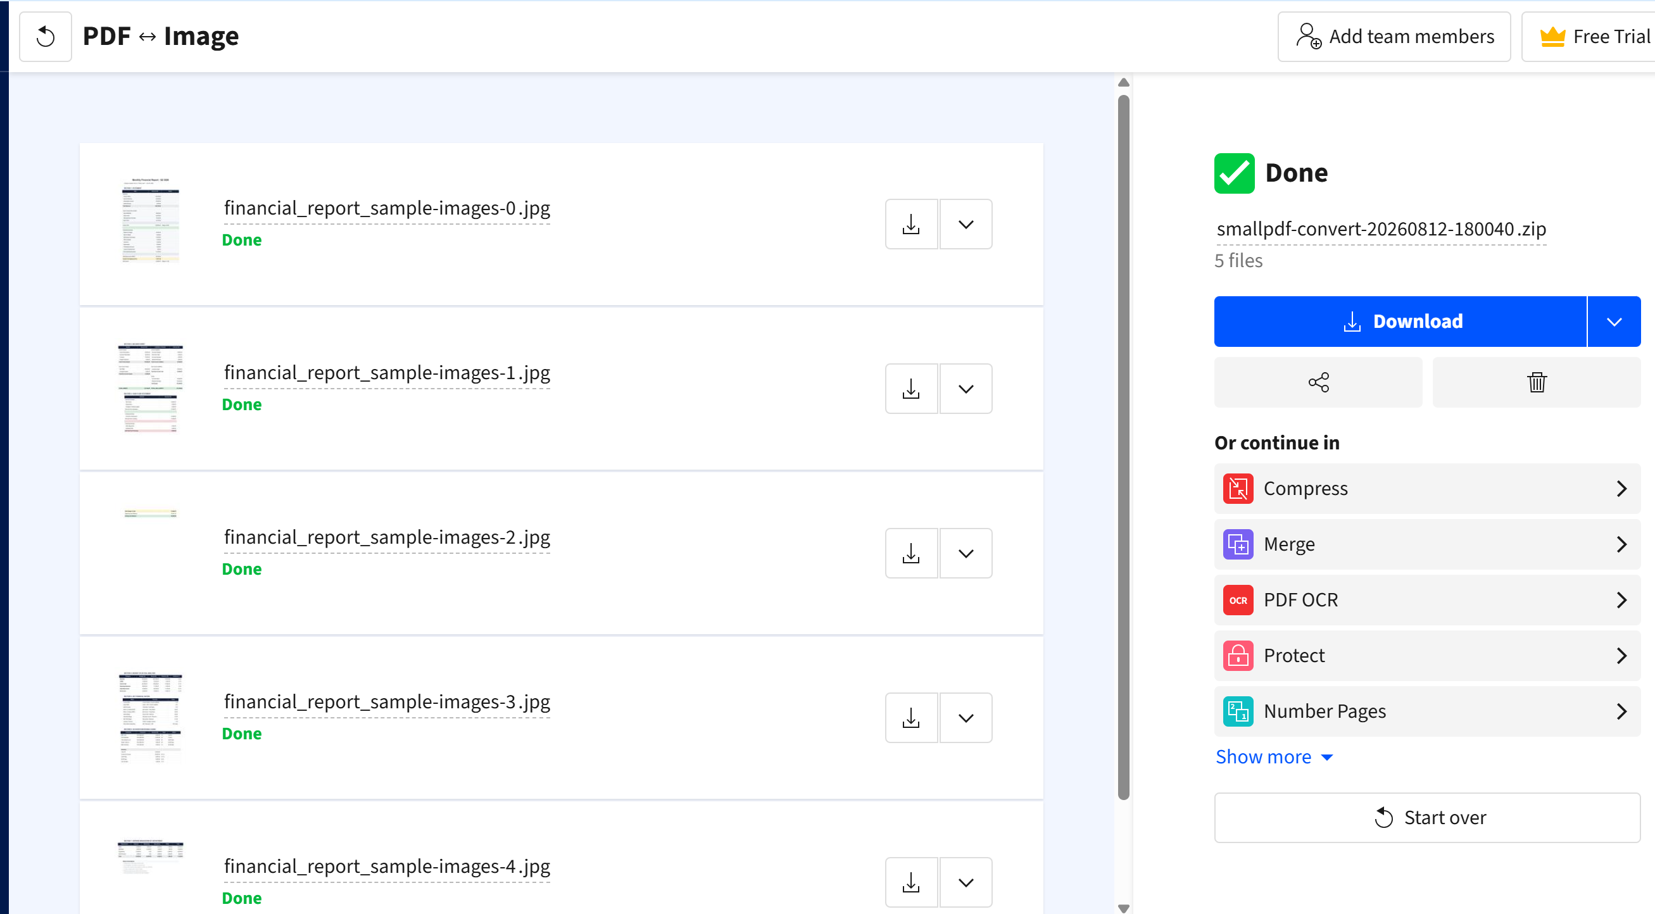The width and height of the screenshot is (1655, 914).
Task: Click chevron arrow on Merge row
Action: tap(1621, 544)
